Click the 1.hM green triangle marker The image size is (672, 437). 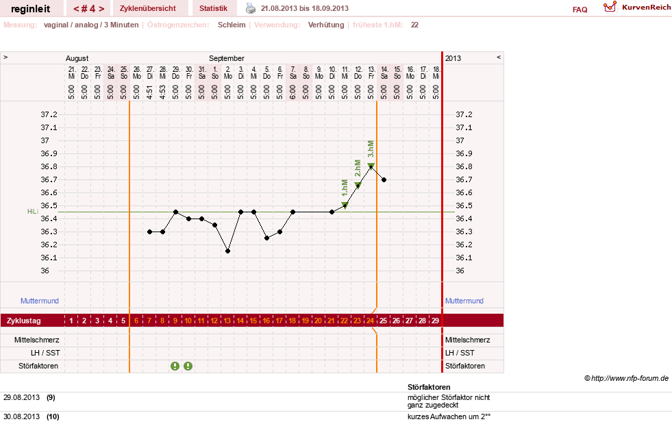pyautogui.click(x=345, y=205)
